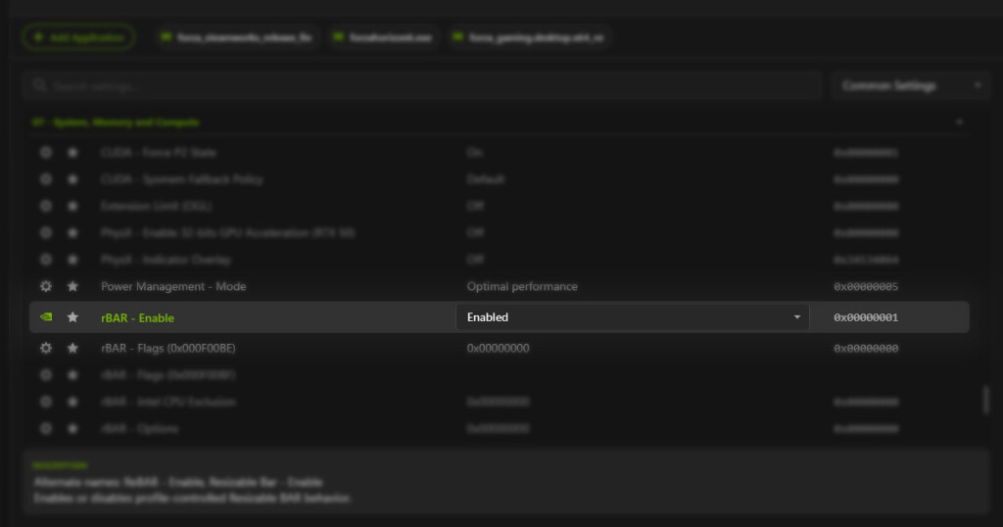This screenshot has height=527, width=1003.
Task: Toggle the star on the rBAR - Options row
Action: (x=72, y=428)
